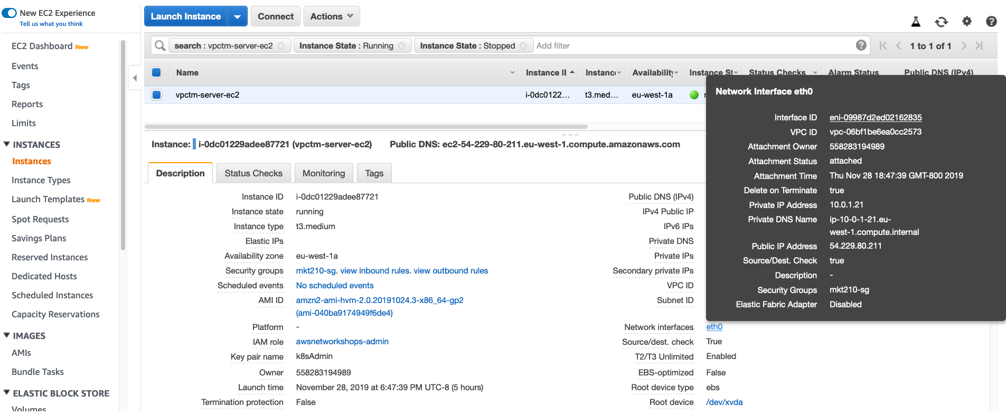Click the horizontal table scrollbar
This screenshot has height=415, width=1006.
point(366,127)
